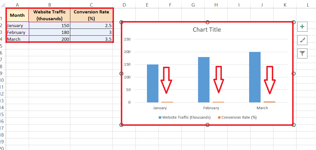Select column E header

pyautogui.click(x=147, y=5)
